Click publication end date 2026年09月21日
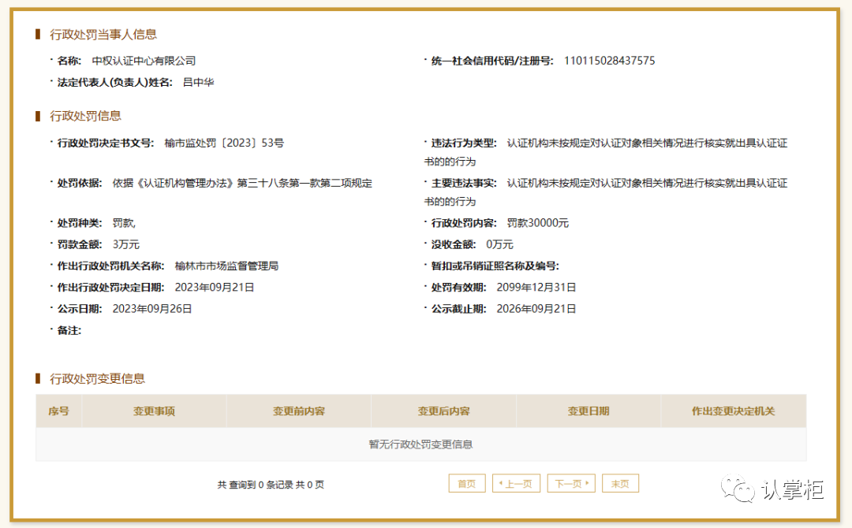Viewport: 852px width, 528px height. pos(536,309)
